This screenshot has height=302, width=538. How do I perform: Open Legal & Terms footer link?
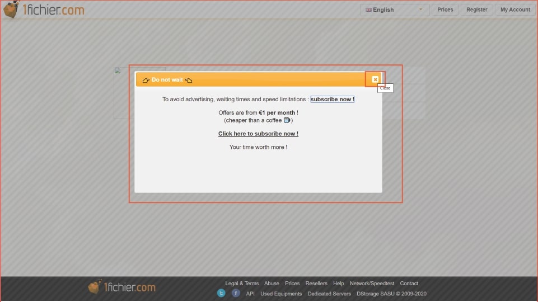pyautogui.click(x=242, y=284)
